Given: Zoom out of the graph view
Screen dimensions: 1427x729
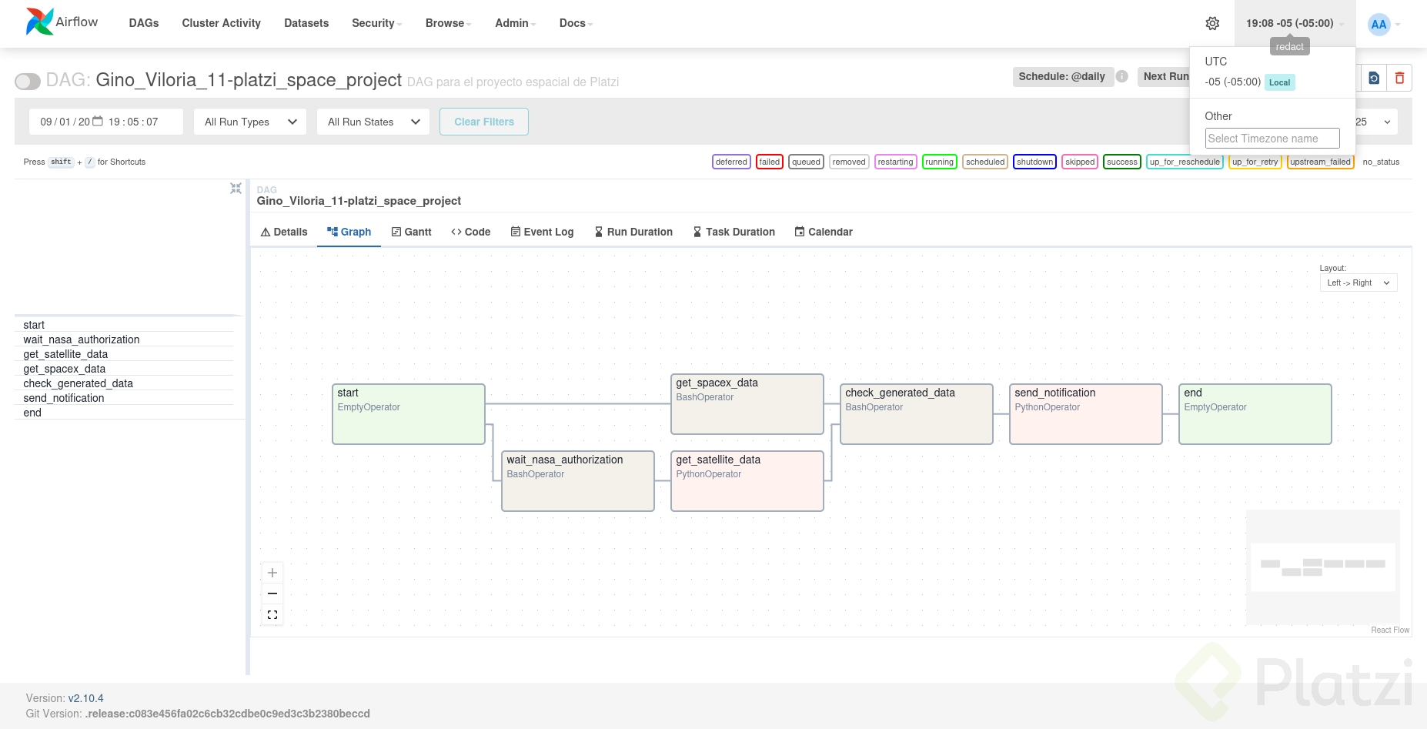Looking at the screenshot, I should point(272,594).
